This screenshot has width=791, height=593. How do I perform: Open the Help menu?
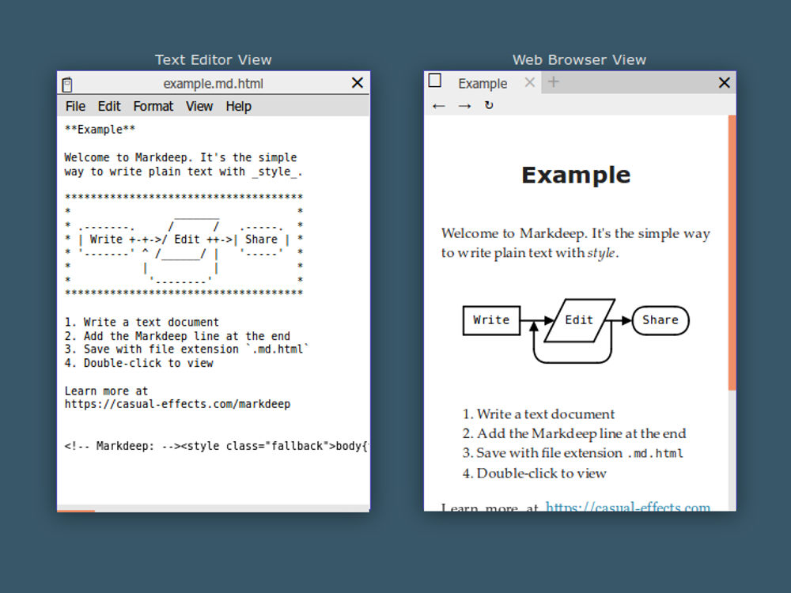click(238, 107)
